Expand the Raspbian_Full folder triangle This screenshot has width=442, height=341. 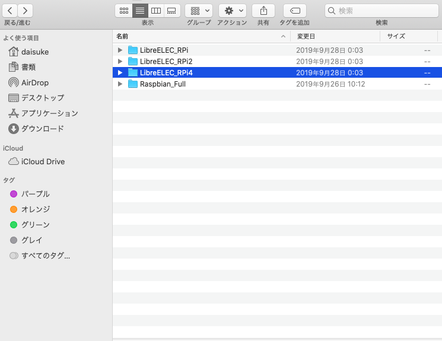120,84
